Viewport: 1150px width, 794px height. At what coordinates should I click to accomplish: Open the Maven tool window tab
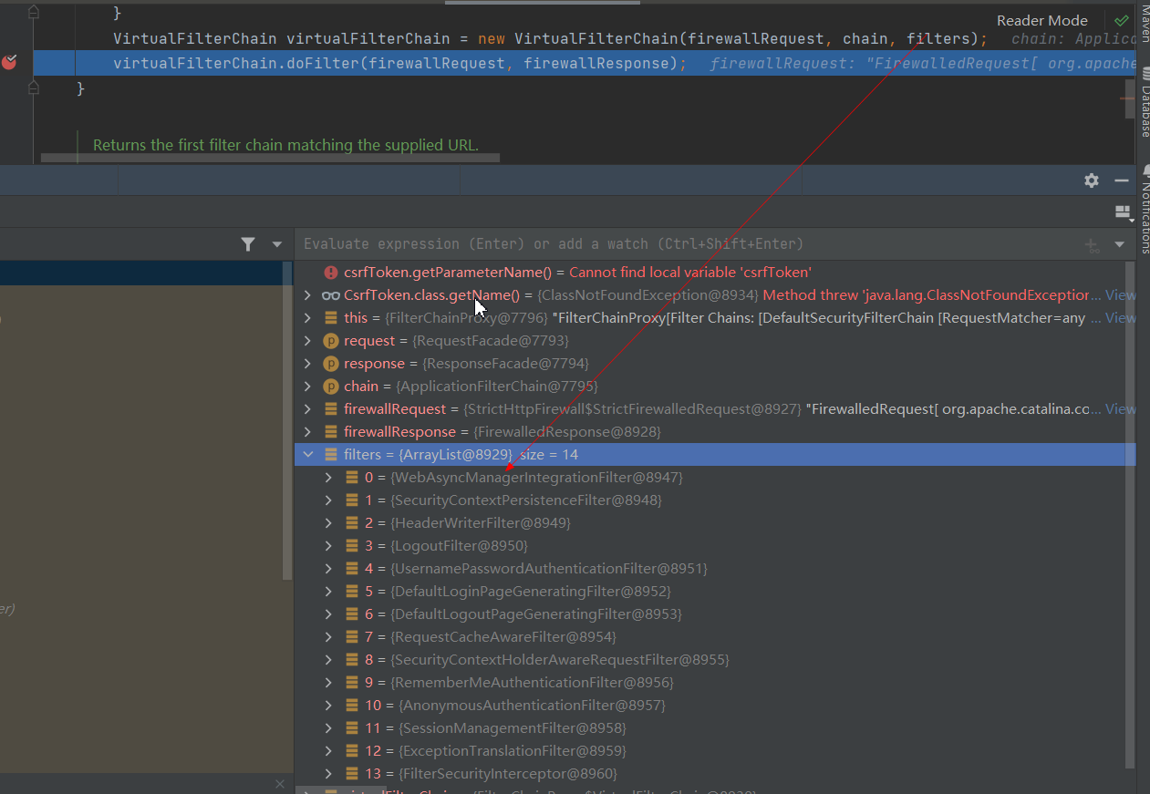1145,24
